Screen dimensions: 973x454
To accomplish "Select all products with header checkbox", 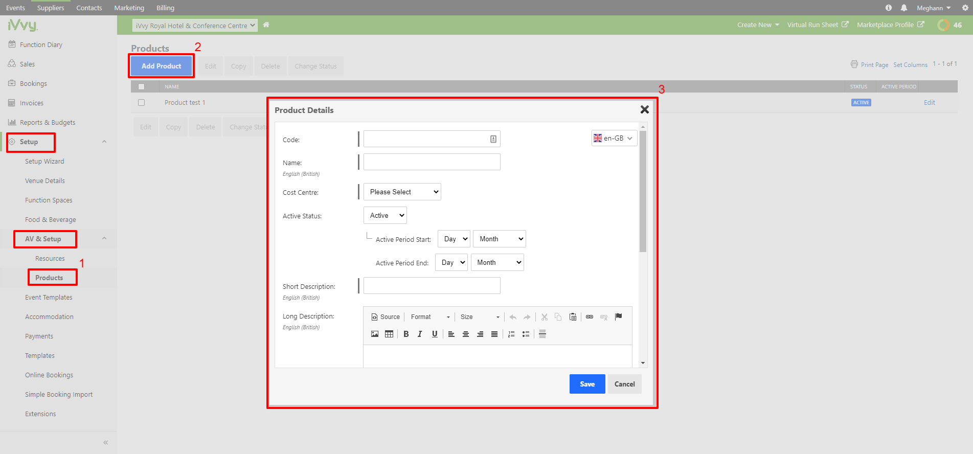I will [142, 86].
